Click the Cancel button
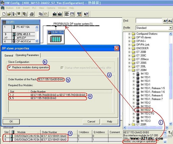The image size is (173, 144). coord(91,121)
